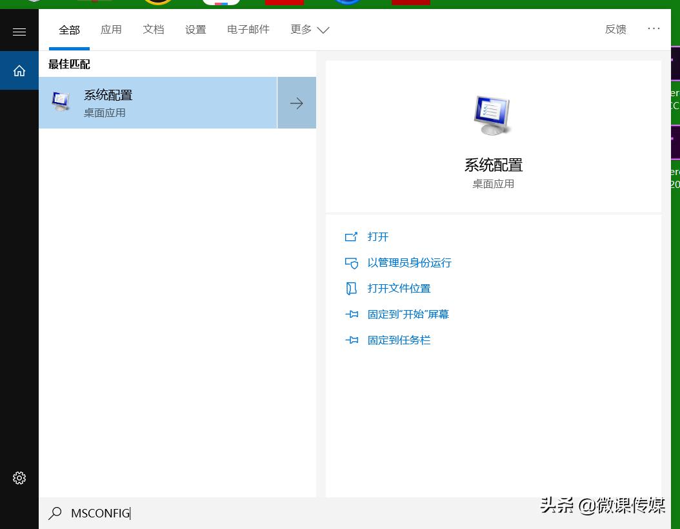Viewport: 680px width, 529px height.
Task: Click the 反馈 link
Action: coord(615,30)
